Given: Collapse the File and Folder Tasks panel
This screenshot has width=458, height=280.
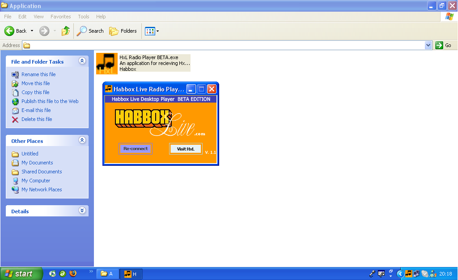Looking at the screenshot, I should point(82,61).
